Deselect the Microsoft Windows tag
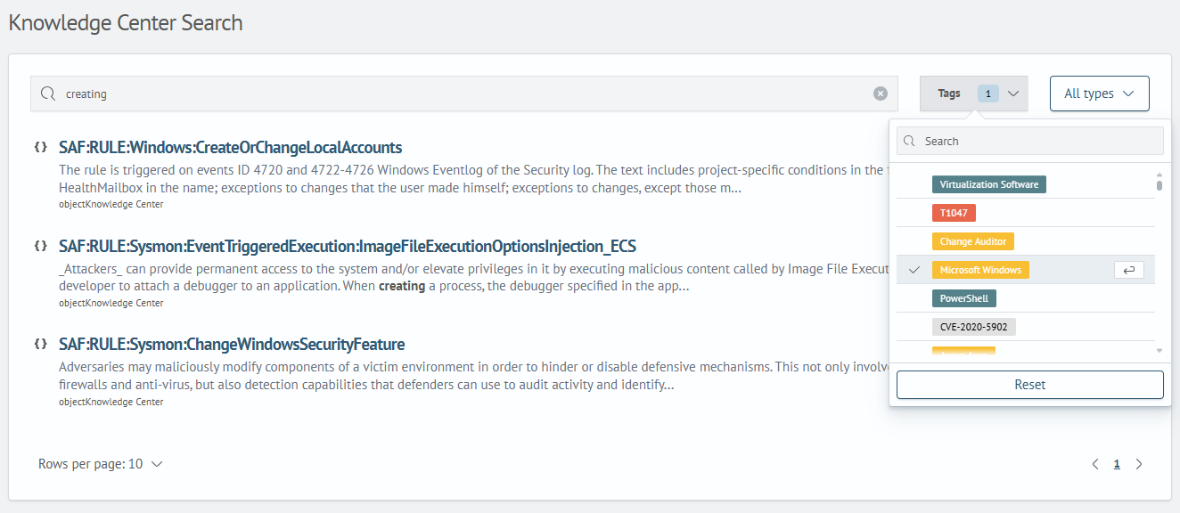Screen dimensions: 1180x513 (x=980, y=270)
